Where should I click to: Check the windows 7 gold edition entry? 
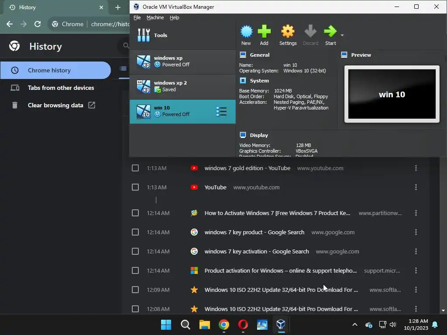135,168
